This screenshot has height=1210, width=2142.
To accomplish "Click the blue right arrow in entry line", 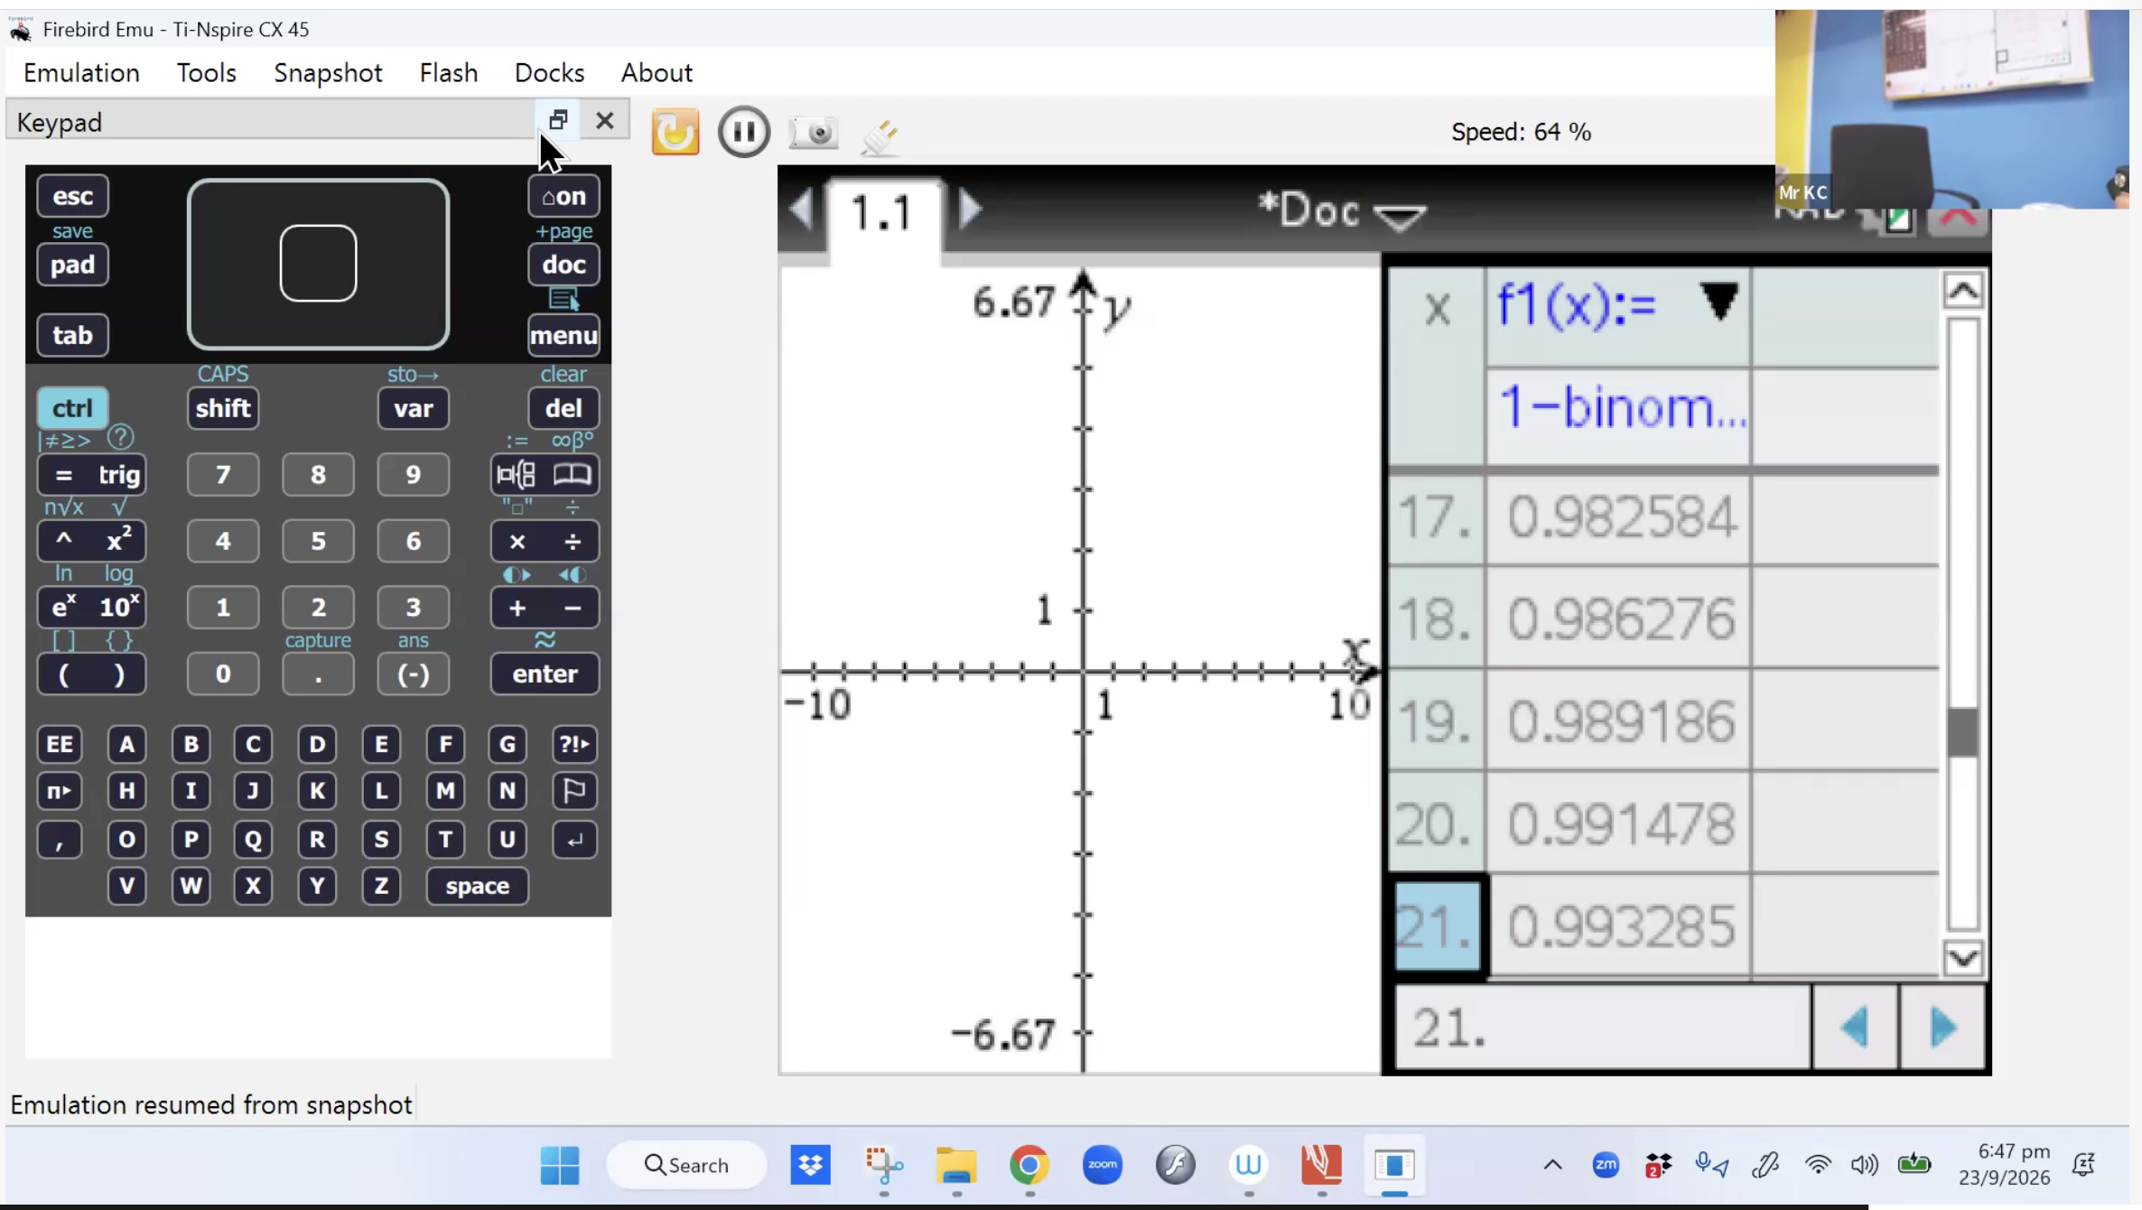I will (1942, 1027).
